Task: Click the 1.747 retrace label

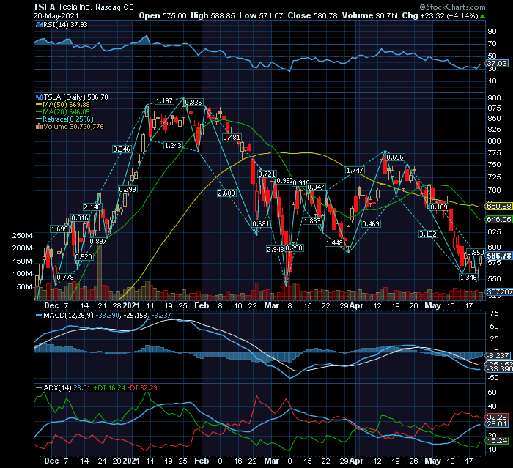Action: [x=355, y=171]
